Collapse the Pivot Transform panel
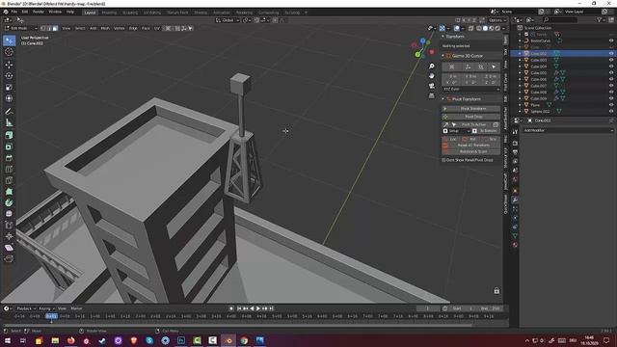Viewport: 617px width, 347px height. click(x=443, y=99)
